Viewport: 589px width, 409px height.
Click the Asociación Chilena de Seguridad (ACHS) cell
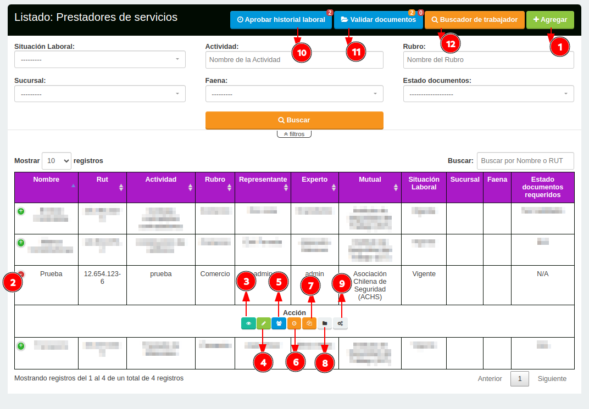370,285
